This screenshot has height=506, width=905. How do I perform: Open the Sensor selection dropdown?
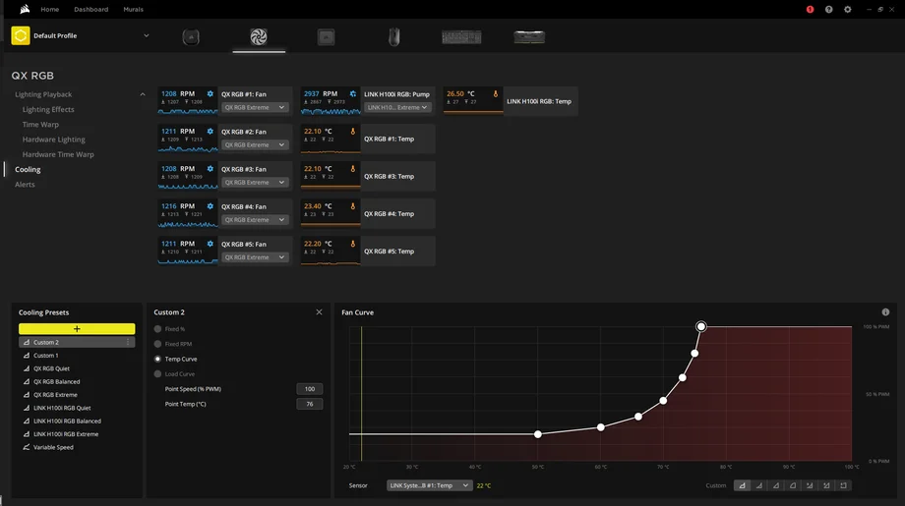[430, 485]
